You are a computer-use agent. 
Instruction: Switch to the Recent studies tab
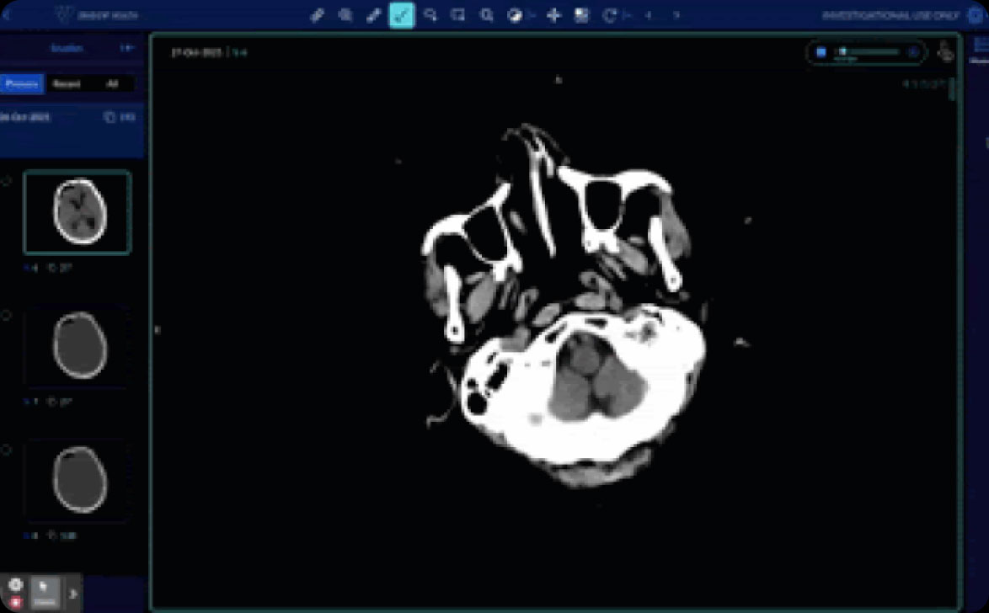point(67,84)
